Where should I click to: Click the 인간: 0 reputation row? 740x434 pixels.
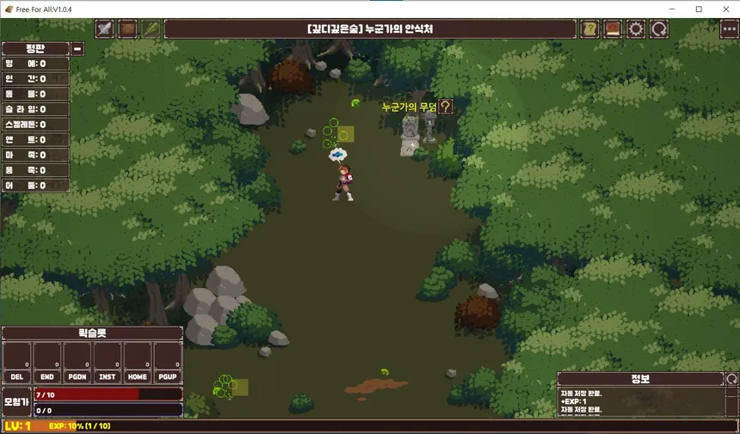(36, 79)
